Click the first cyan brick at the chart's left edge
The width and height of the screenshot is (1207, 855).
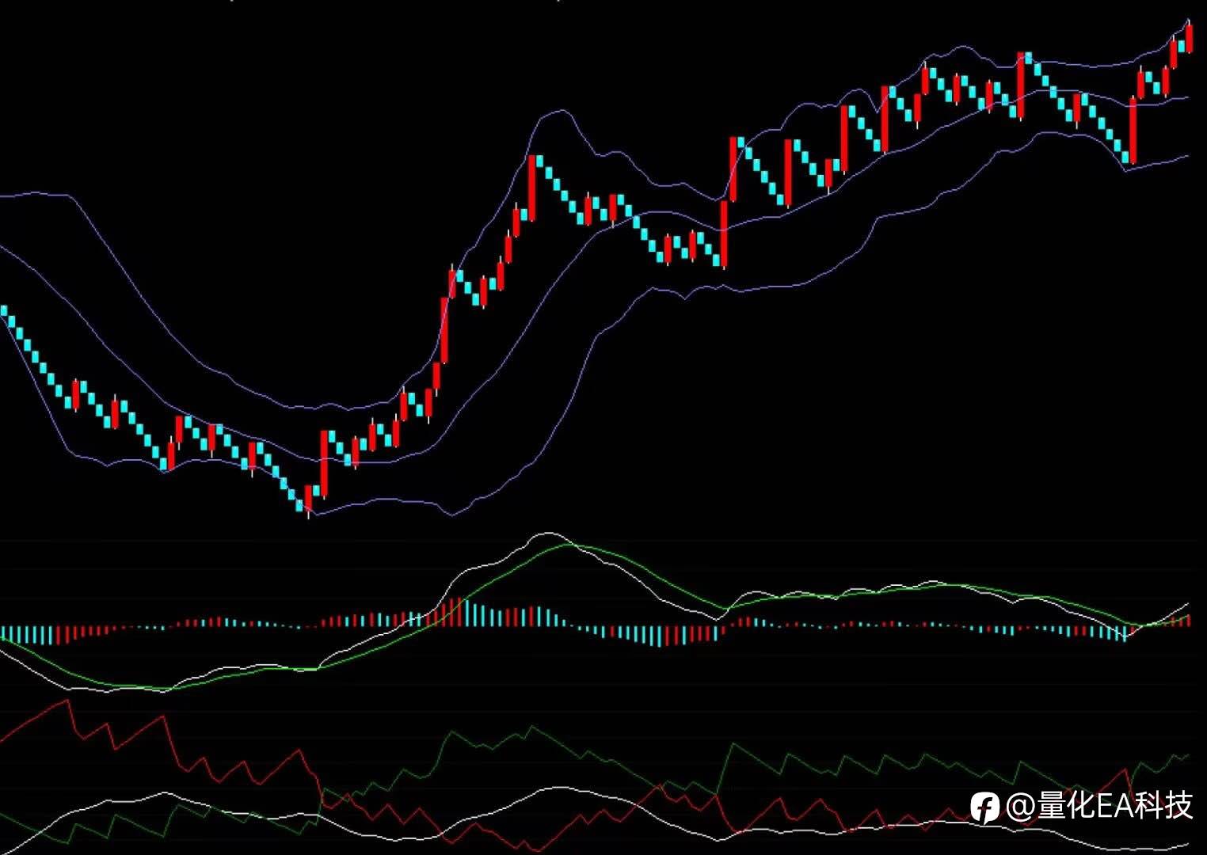(3, 310)
